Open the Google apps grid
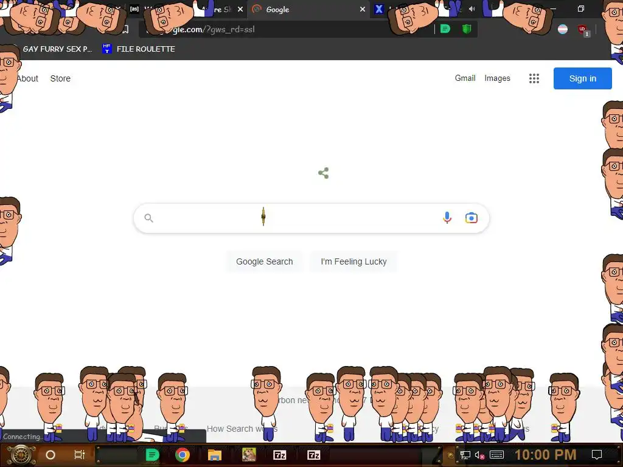This screenshot has width=623, height=467. (534, 78)
